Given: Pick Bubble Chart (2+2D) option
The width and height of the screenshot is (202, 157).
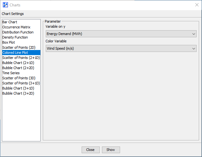Looking at the screenshot, I should (18, 68).
